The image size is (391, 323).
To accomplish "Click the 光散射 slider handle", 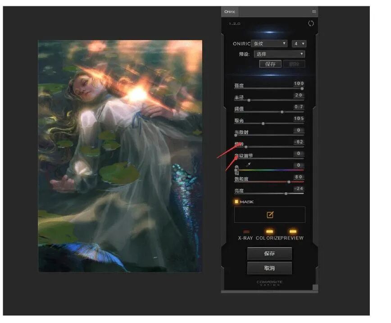I will click(x=236, y=135).
